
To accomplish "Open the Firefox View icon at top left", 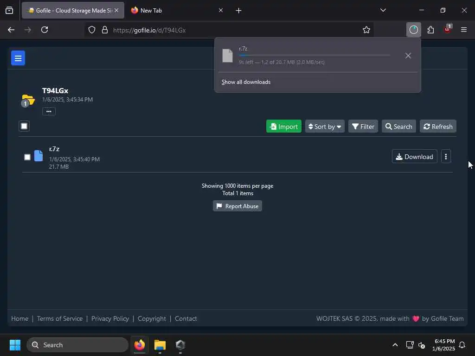I will (x=9, y=10).
